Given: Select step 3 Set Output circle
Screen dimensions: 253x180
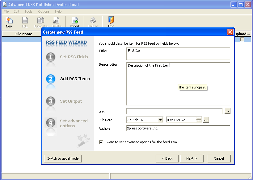Looking at the screenshot, I should (x=51, y=101).
